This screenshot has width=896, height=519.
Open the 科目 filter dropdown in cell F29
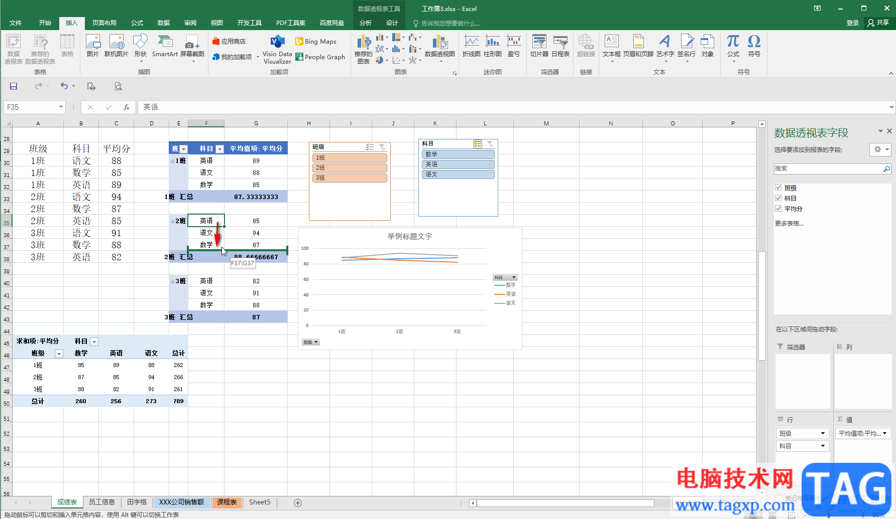point(219,149)
